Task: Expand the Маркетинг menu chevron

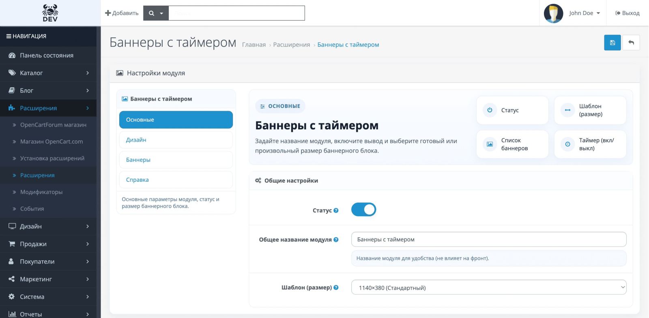Action: (x=88, y=279)
